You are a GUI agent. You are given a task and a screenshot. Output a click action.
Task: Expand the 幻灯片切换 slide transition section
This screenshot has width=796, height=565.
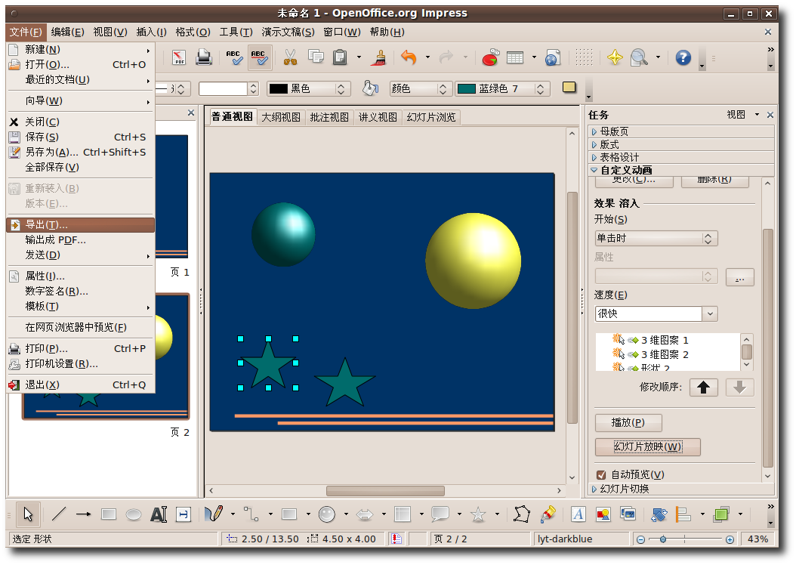coord(681,489)
